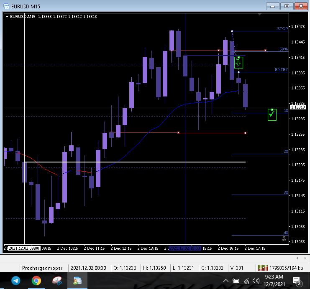Click the 4X target label
The width and height of the screenshot is (310, 289).
pyautogui.click(x=286, y=233)
